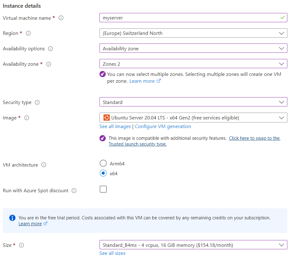This screenshot has height=257, width=292.
Task: Click the Security type info icon
Action: coord(37,102)
